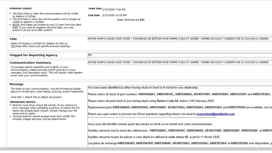Click the line 'Veuillez retourner tout le stock des références'
This screenshot has width=272, height=153.
pos(180,130)
